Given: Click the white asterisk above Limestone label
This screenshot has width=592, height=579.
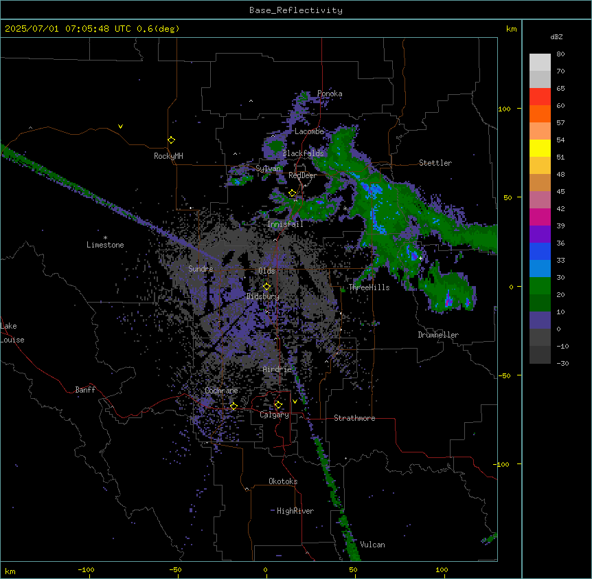Looking at the screenshot, I should coord(105,238).
